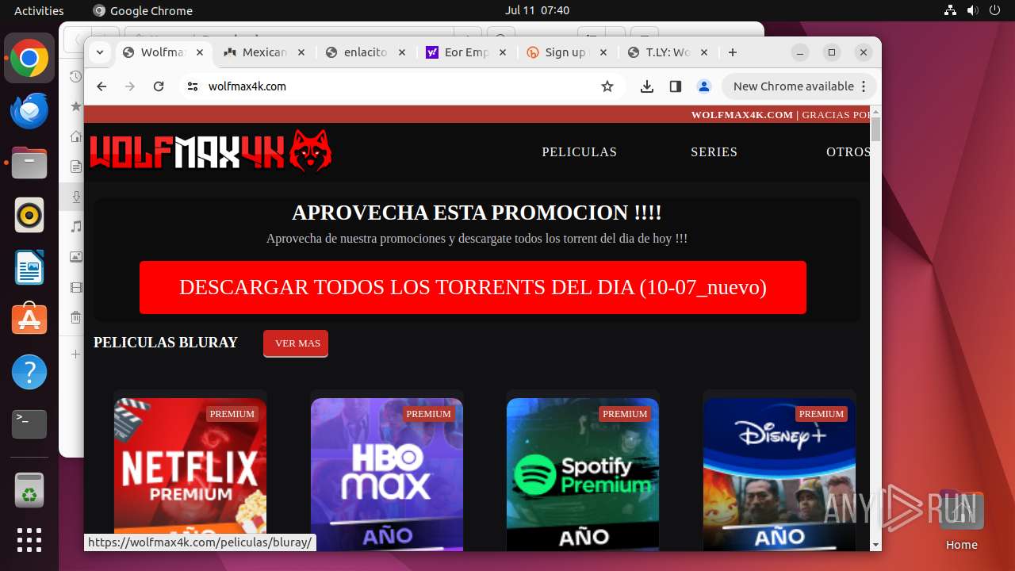1015x571 pixels.
Task: Open a new Chrome tab
Action: 733,52
